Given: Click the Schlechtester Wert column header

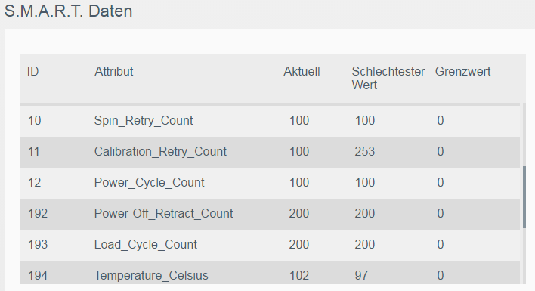Looking at the screenshot, I should (x=388, y=78).
